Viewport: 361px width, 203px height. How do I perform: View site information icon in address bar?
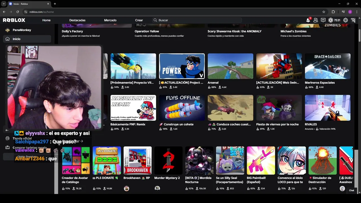tap(26, 12)
